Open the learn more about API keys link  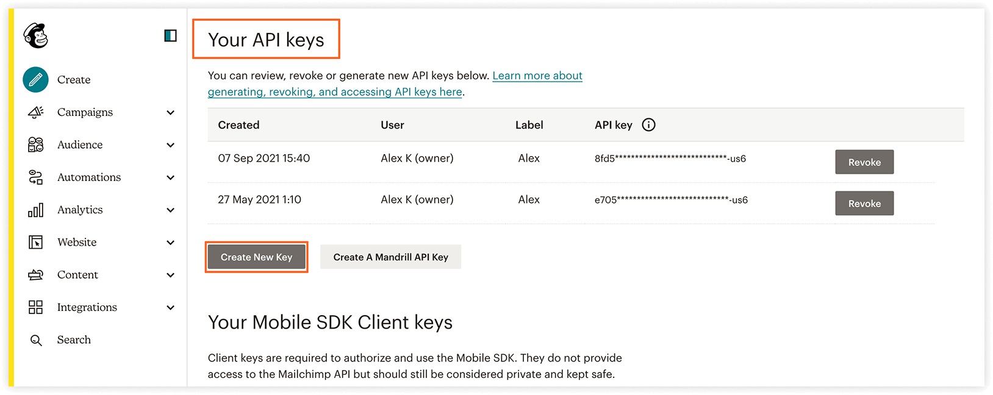click(x=395, y=84)
